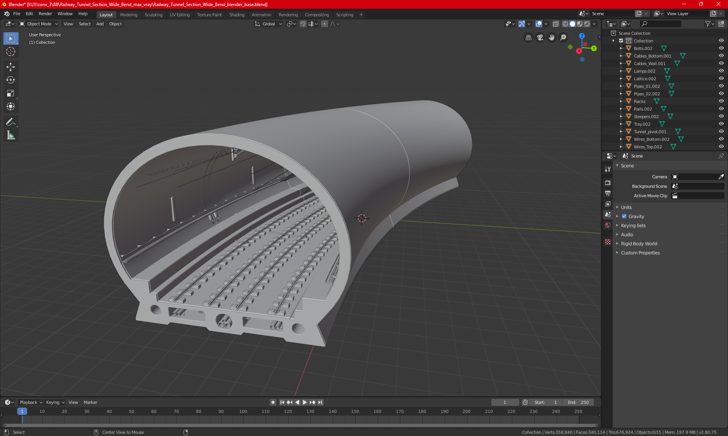Select the Annotate tool icon

coord(10,122)
